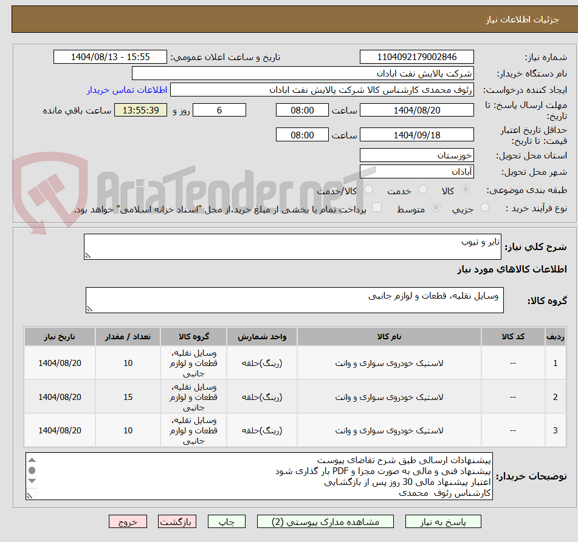Viewport: 578px width, 542px height.
Task: Select the کالا/خدمات radio option
Action: pyautogui.click(x=368, y=189)
